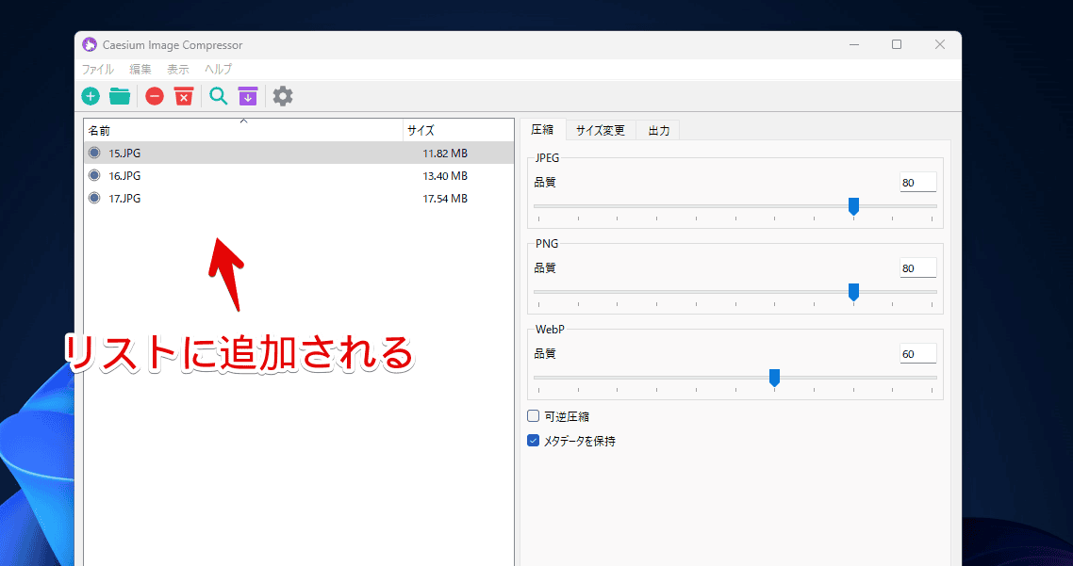Click the PNG quality value field 80
Screen dimensions: 1073x566
coord(917,268)
